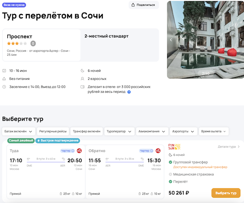Image resolution: width=244 pixels, height=203 pixels.
Task: Toggle the Медицинская страховка option
Action: 170,174
